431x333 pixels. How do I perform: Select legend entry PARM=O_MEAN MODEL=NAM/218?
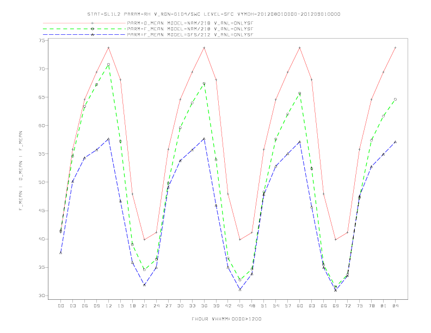pos(190,23)
